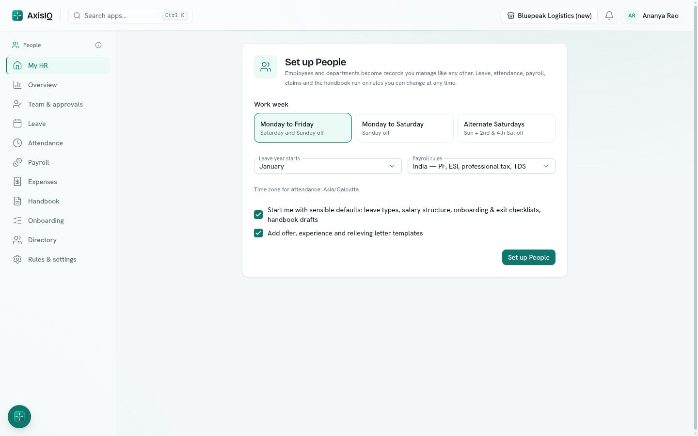
Task: Click the Ctrl K shortcut badge
Action: coord(174,16)
